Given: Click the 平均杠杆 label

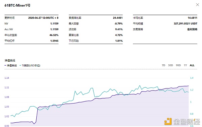Looking at the screenshot, I should pos(9,41).
